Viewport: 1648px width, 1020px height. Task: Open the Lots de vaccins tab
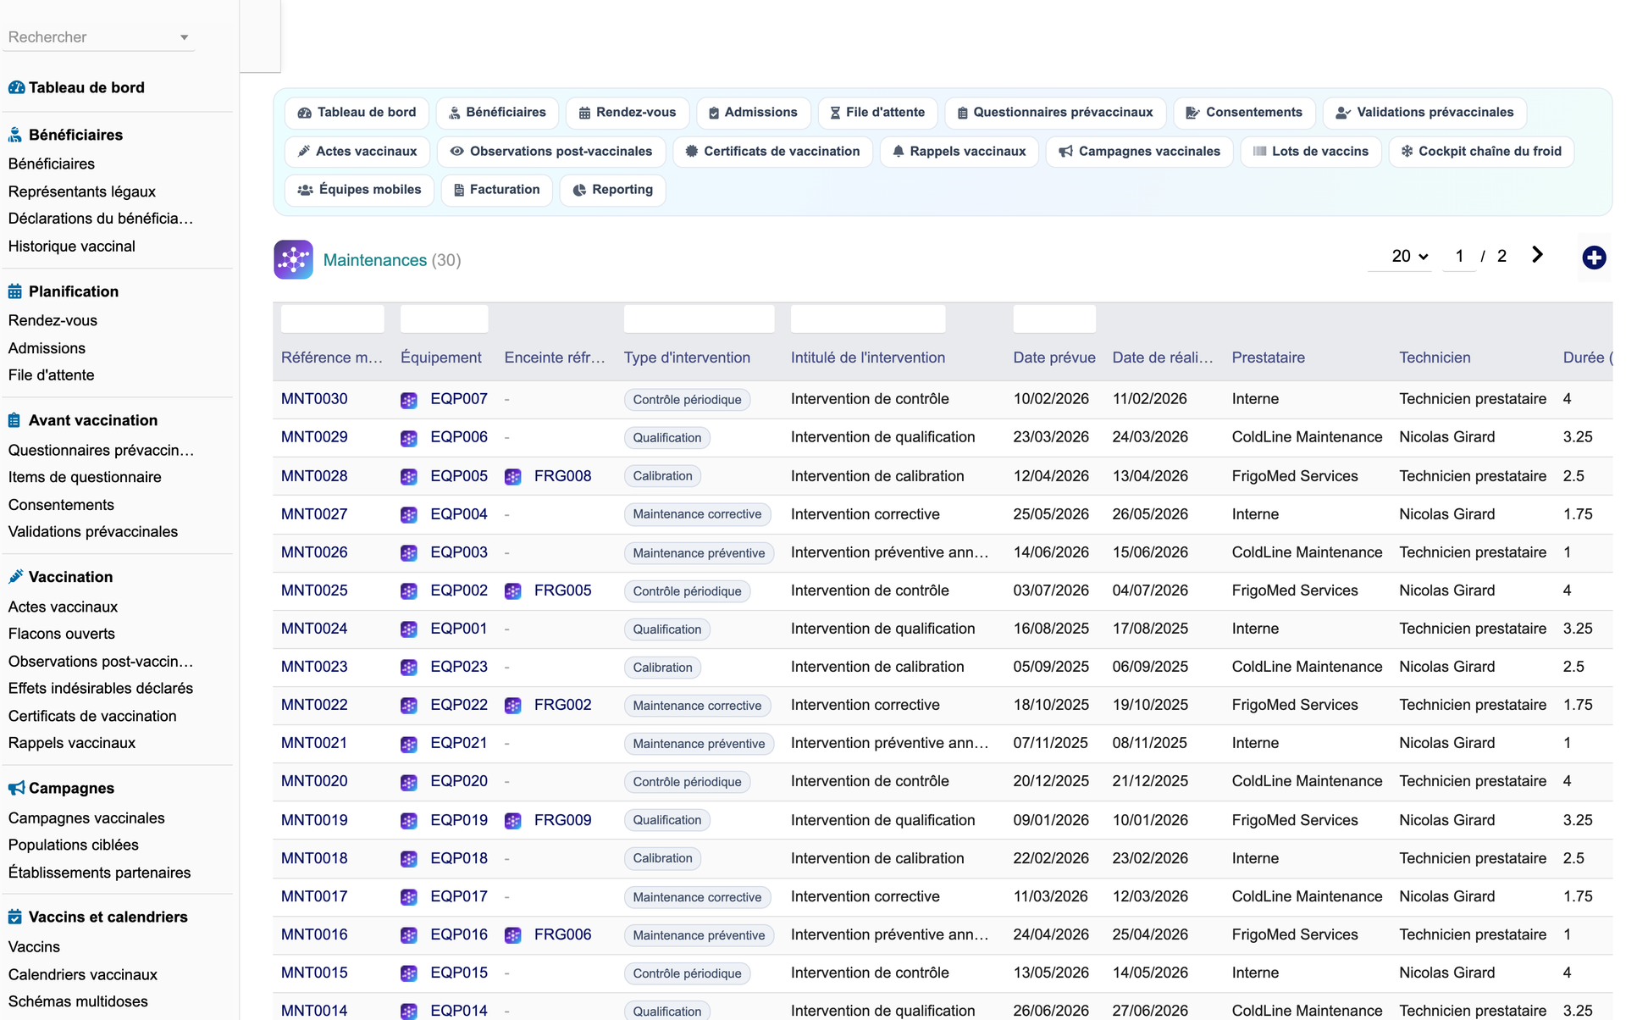[x=1311, y=152]
